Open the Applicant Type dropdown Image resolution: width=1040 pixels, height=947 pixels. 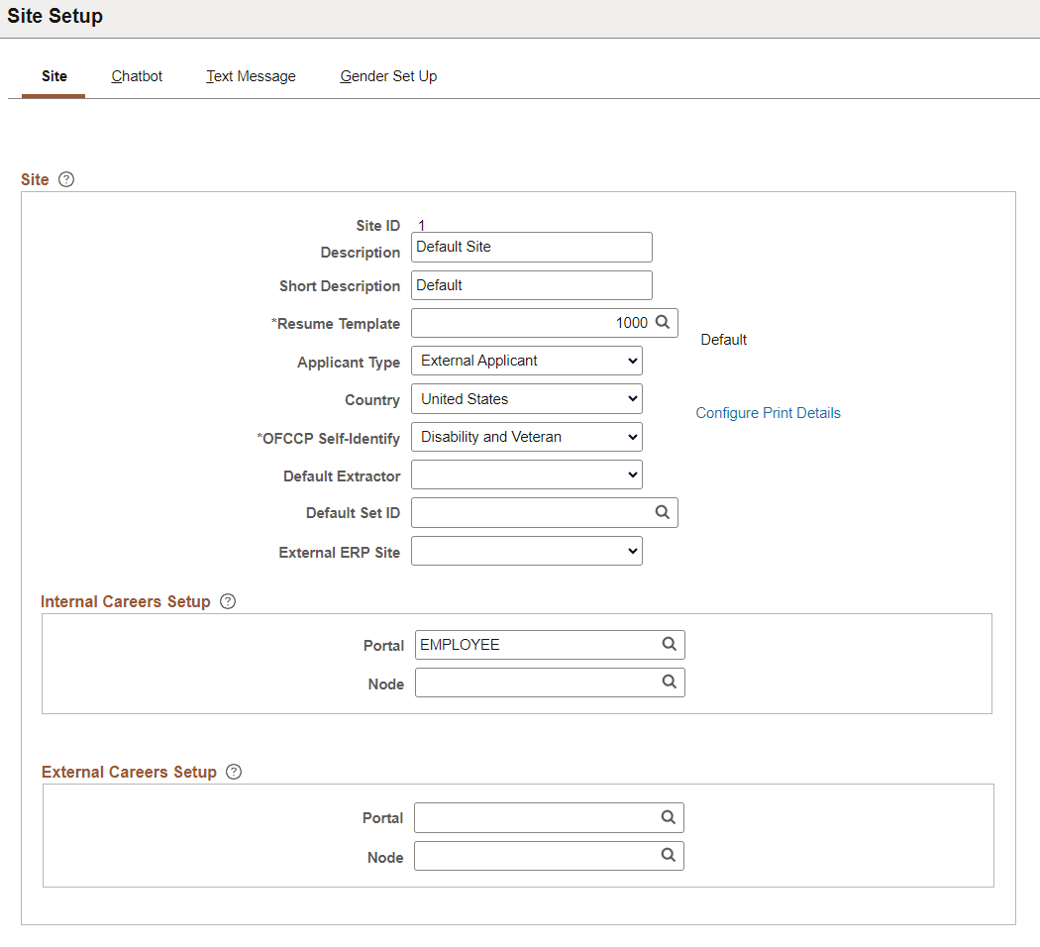pyautogui.click(x=632, y=360)
